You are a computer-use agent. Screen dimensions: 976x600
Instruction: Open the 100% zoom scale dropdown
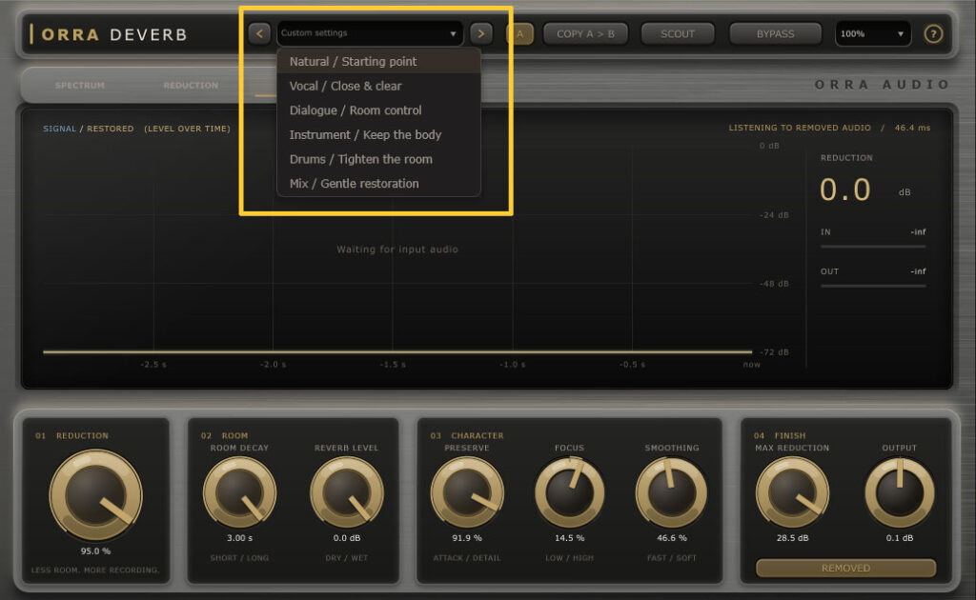pos(872,33)
